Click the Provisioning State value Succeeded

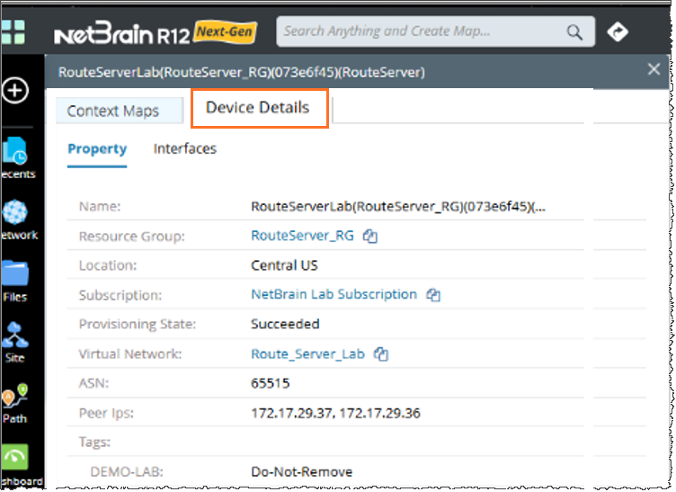point(285,325)
